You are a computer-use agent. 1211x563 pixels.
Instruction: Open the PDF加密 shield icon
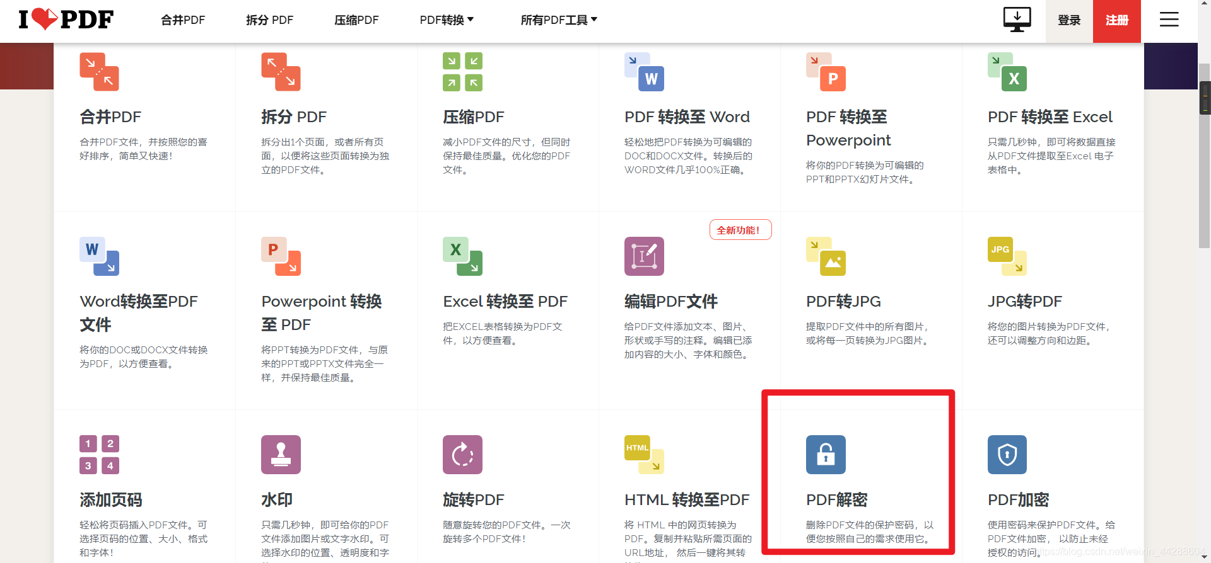(x=1007, y=455)
